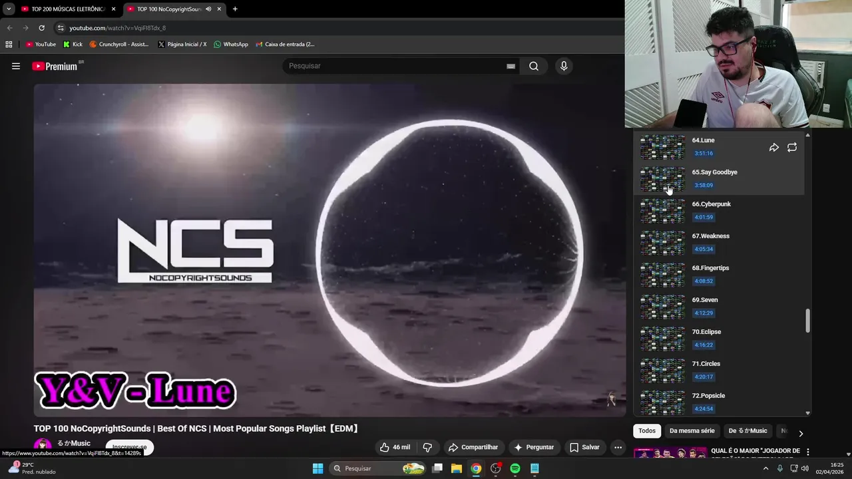The width and height of the screenshot is (852, 479).
Task: Jump to chapter 66.Cyberpunk
Action: [x=711, y=204]
